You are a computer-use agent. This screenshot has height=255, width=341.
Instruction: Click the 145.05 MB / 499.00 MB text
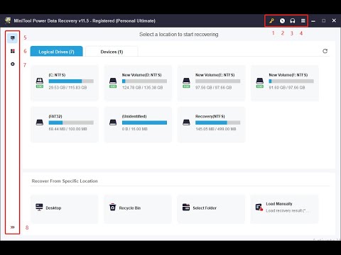click(216, 129)
